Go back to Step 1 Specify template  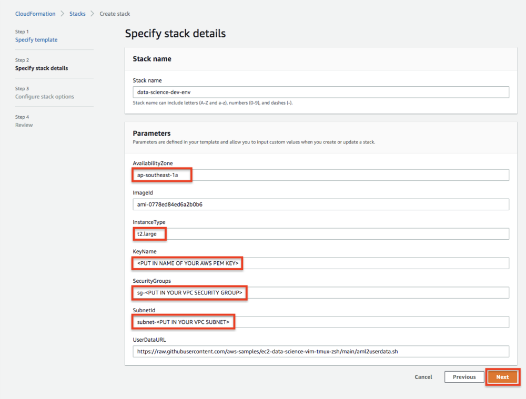coord(36,39)
